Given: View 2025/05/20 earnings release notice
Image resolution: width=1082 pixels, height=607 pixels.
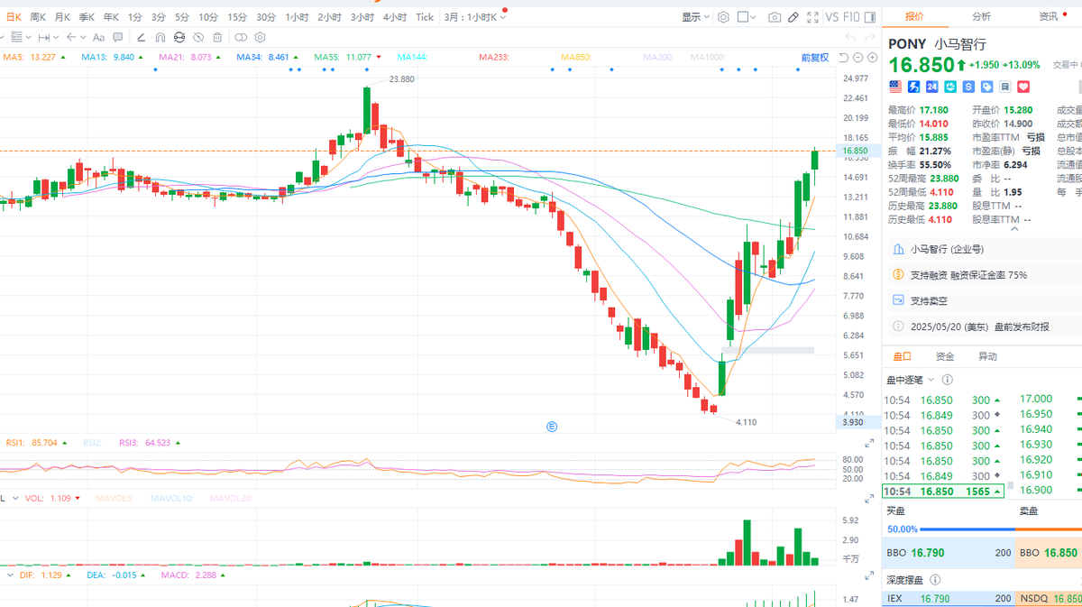Looking at the screenshot, I should tap(981, 326).
